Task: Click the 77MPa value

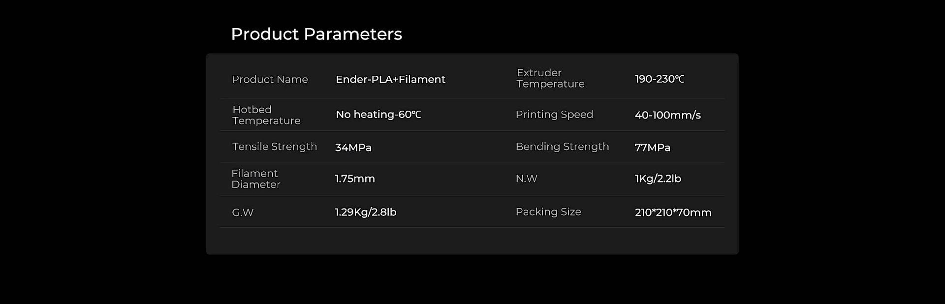Action: 652,147
